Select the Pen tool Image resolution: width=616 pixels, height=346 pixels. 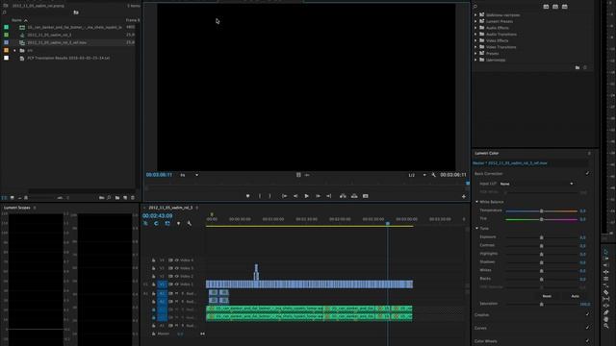point(605,312)
